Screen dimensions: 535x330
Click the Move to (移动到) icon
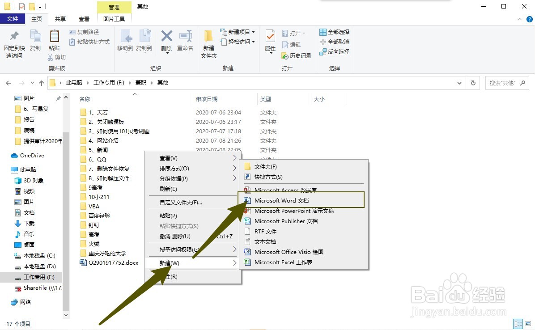pos(126,37)
